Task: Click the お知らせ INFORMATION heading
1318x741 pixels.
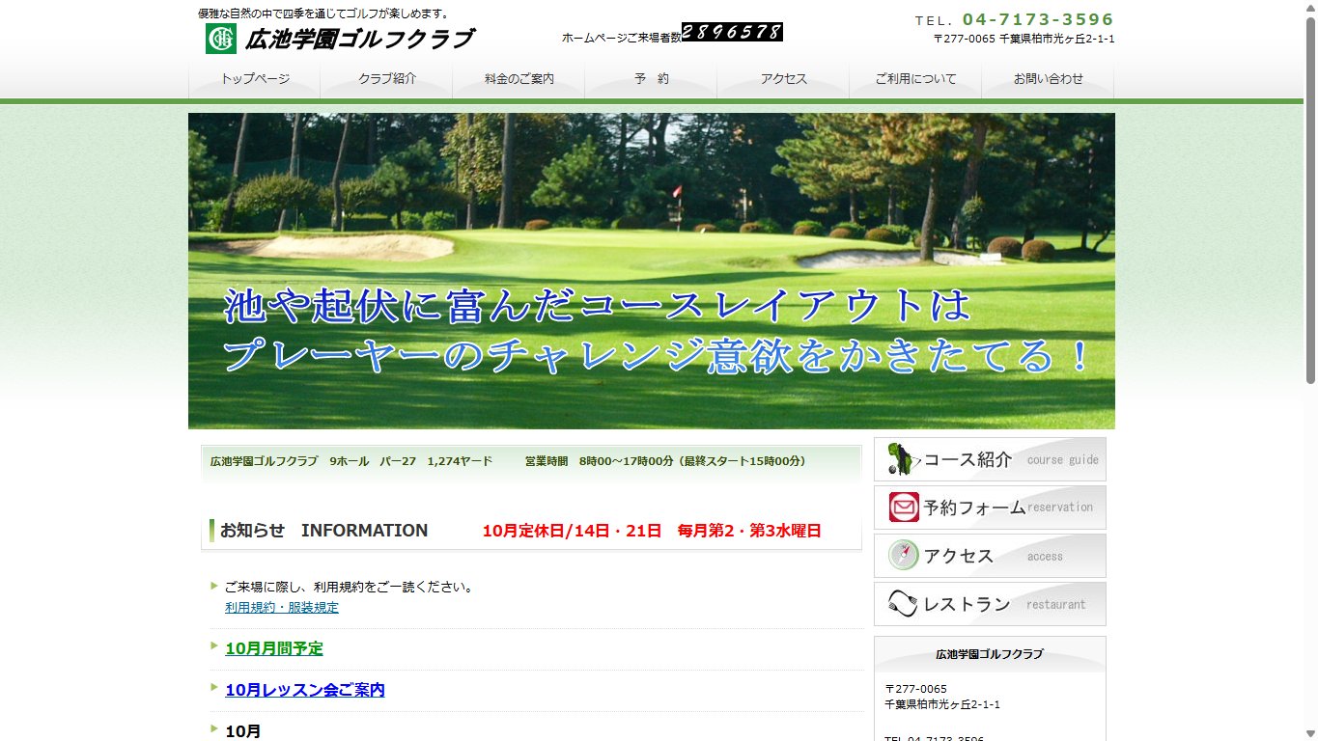Action: tap(323, 531)
